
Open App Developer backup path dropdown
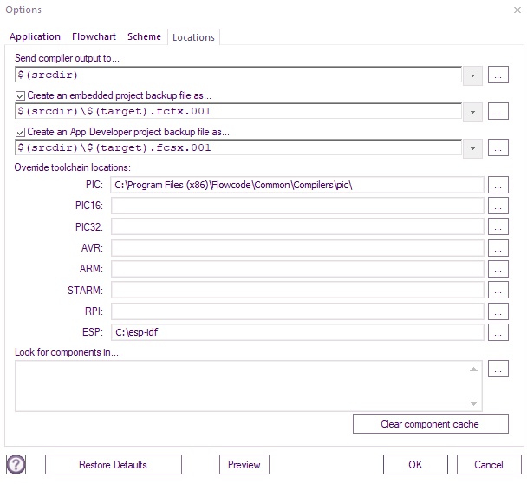click(x=472, y=148)
